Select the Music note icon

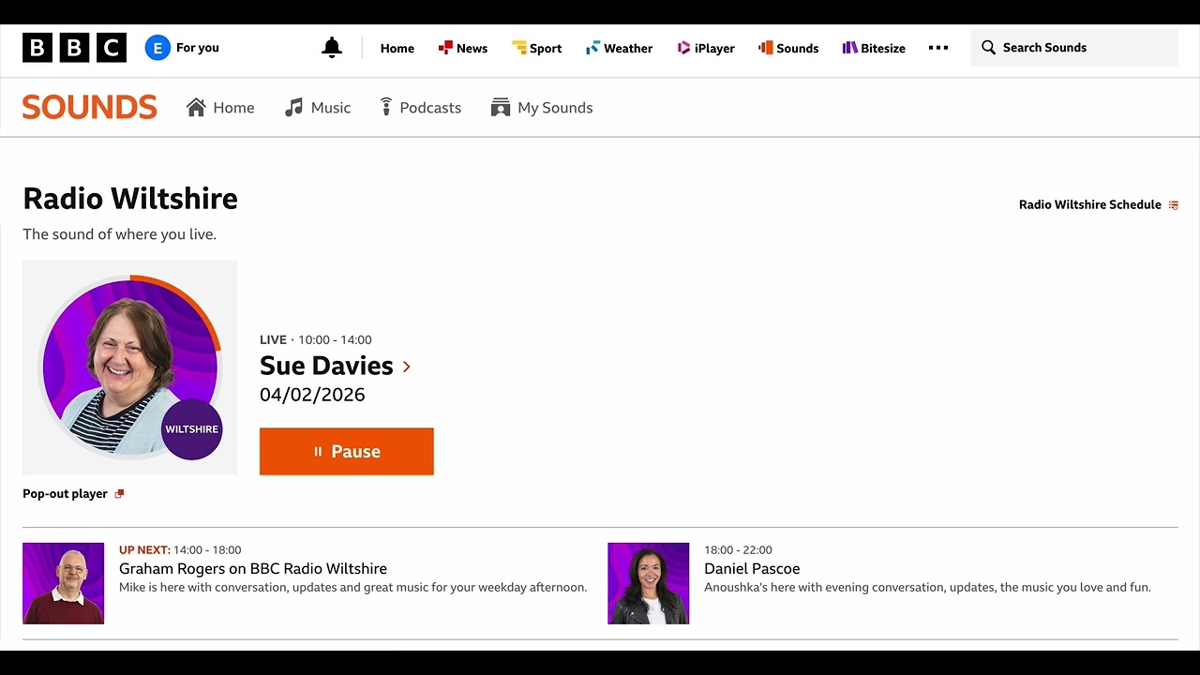[293, 108]
